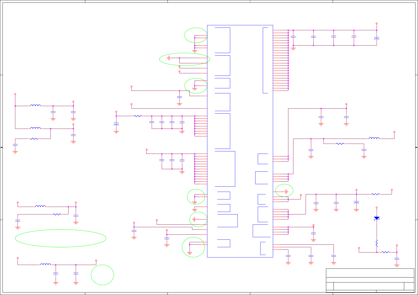Image resolution: width=418 pixels, height=295 pixels.
Task: Click the polarized capacitor at the top-right rail end
Action: pos(377,39)
